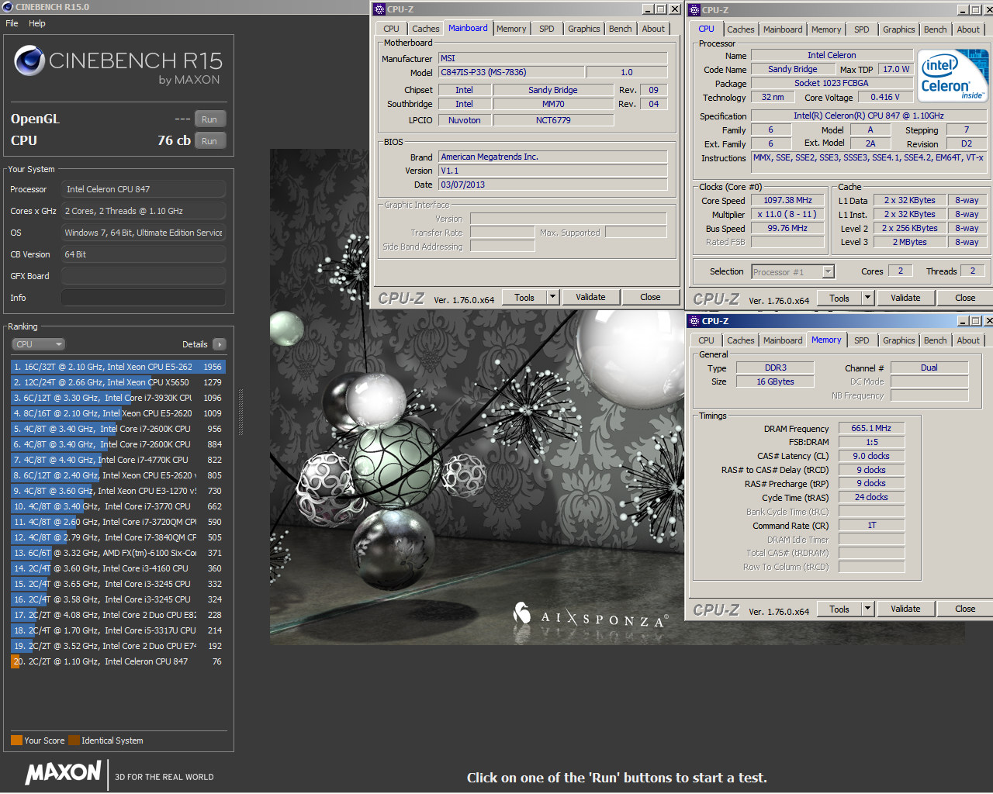Minimize the Mainboard CPU-Z window

pos(648,9)
